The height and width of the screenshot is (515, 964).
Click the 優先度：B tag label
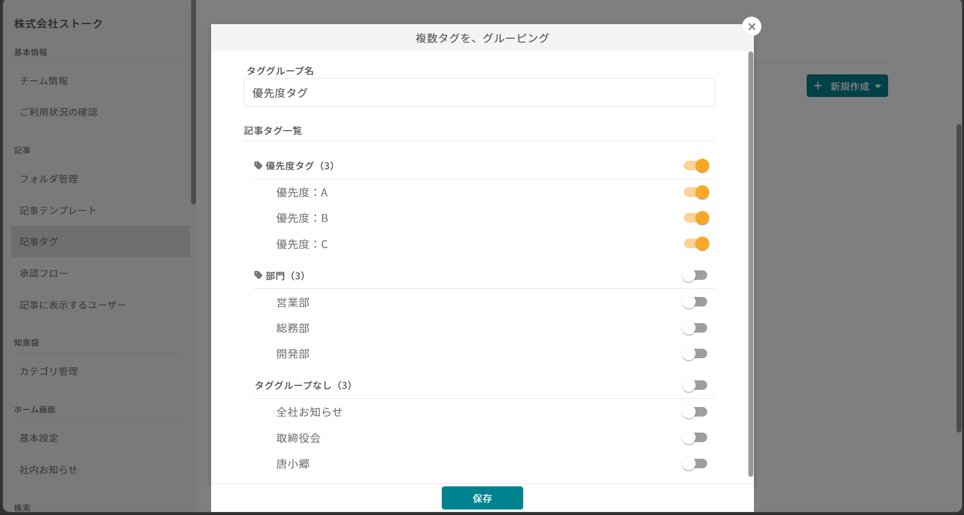pyautogui.click(x=302, y=218)
